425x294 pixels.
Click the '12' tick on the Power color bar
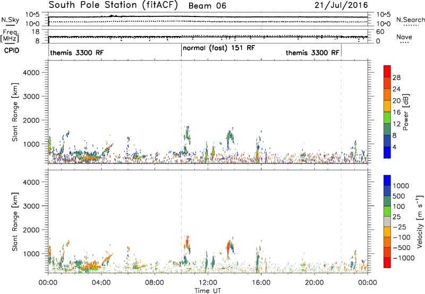tap(396, 124)
